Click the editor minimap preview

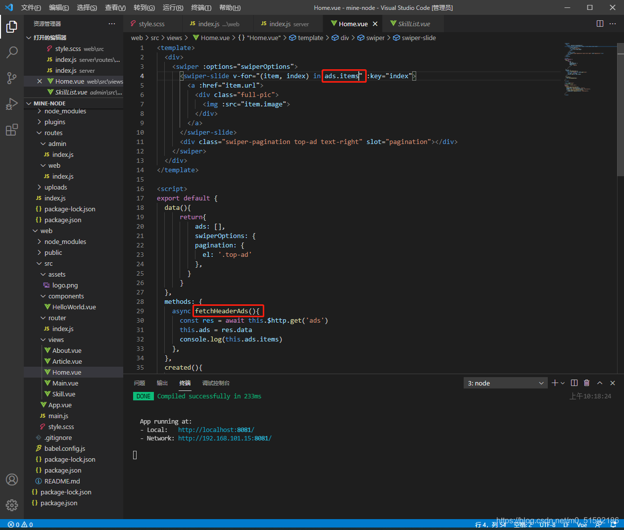pos(590,69)
